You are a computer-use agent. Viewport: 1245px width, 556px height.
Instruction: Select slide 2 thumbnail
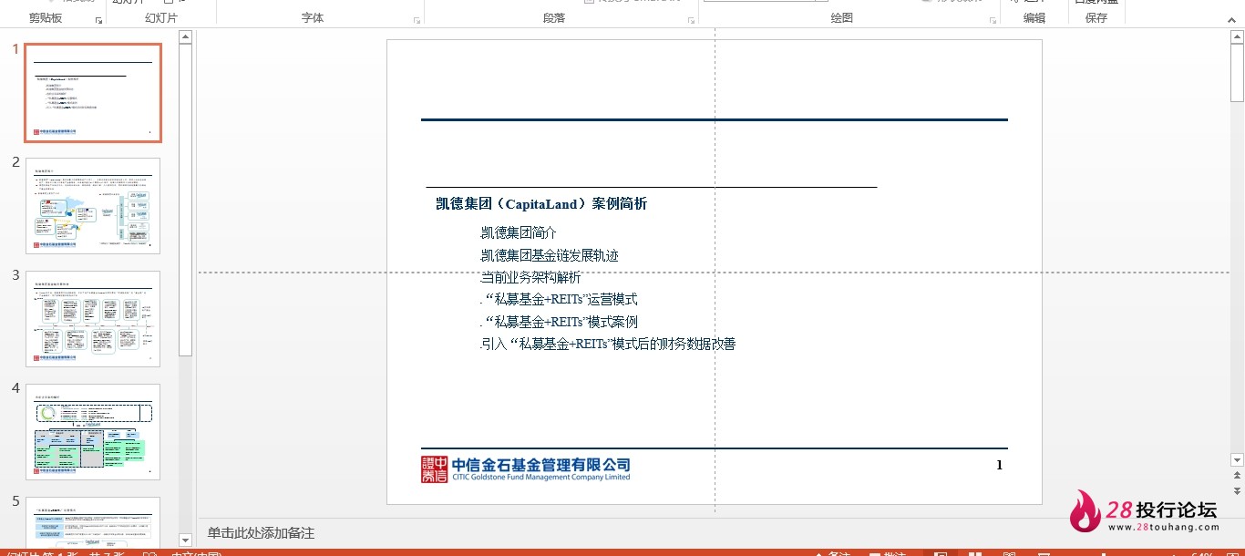(93, 206)
